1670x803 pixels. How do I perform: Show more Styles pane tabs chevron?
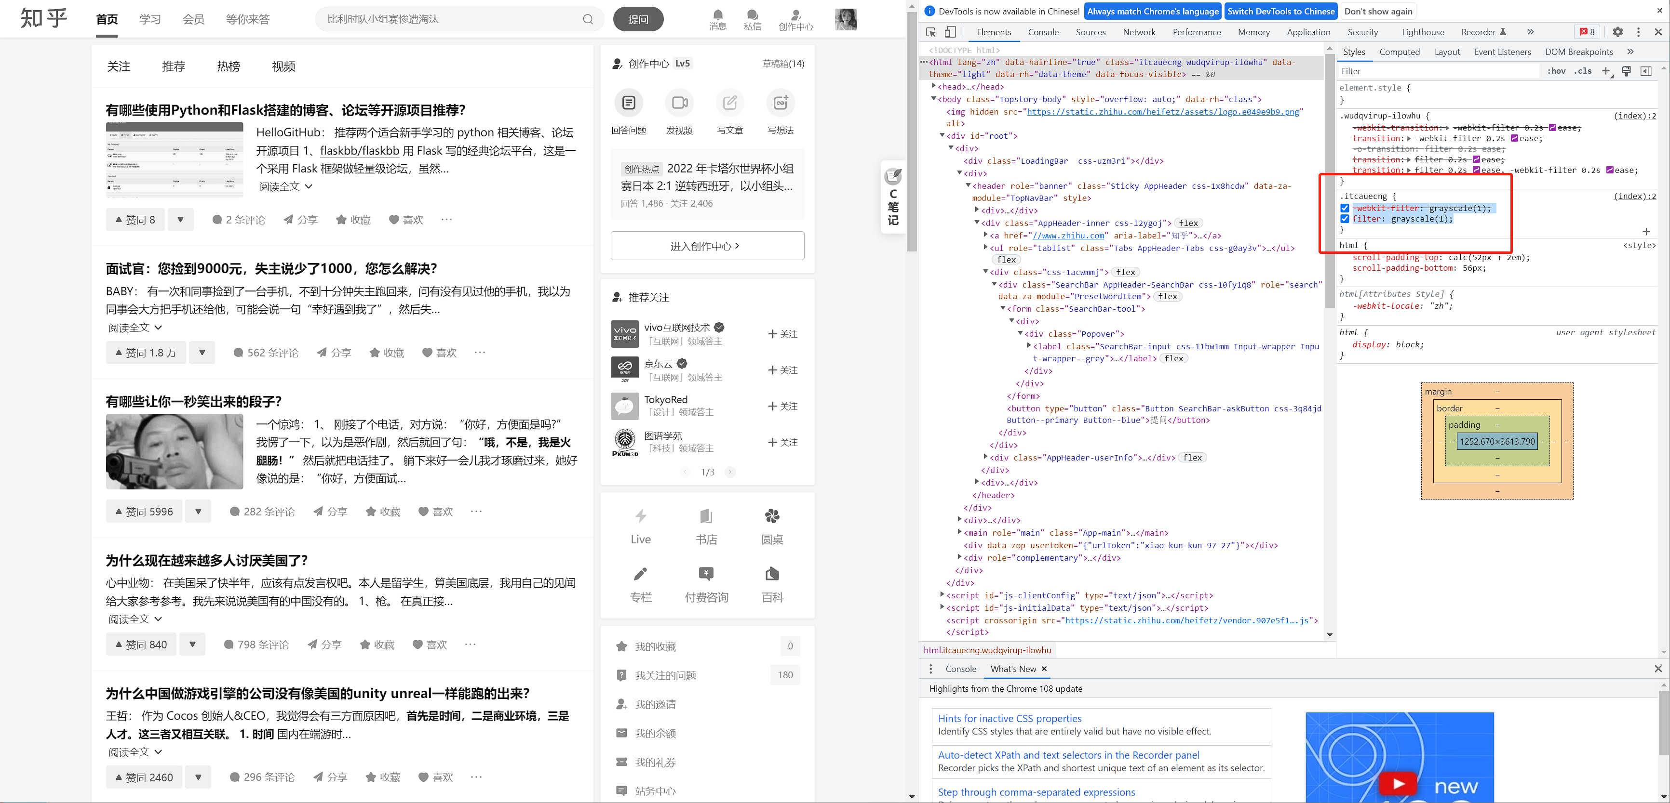tap(1630, 52)
